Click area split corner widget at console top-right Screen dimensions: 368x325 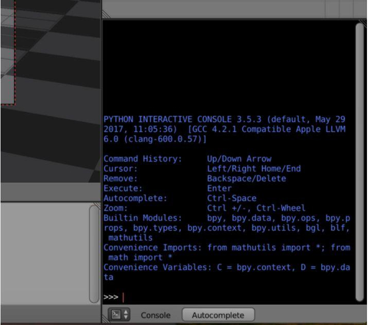click(364, 23)
